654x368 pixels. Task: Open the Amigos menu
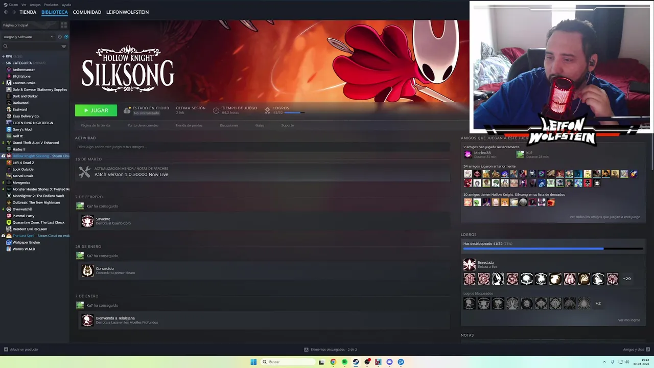point(35,5)
